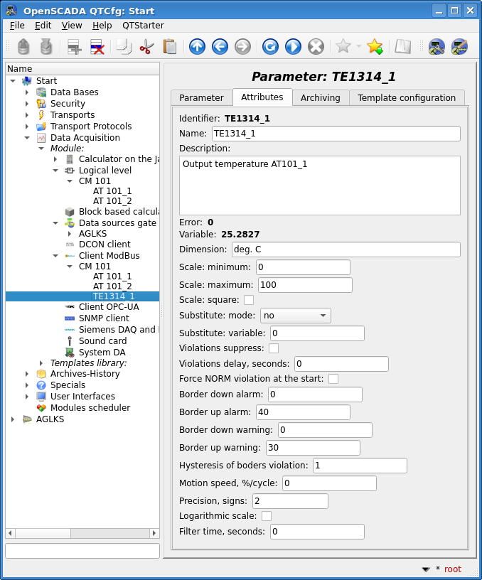482x580 pixels.
Task: Click the blue Up arrow toolbar icon
Action: pos(197,47)
